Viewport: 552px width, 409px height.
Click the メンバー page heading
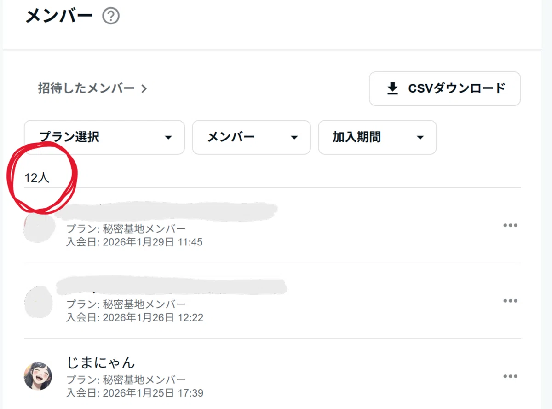point(59,17)
